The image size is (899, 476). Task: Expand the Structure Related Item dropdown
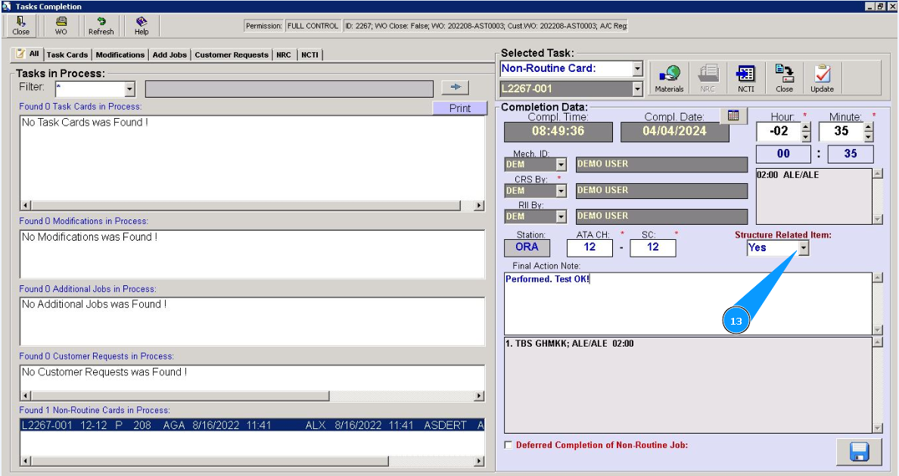(803, 248)
